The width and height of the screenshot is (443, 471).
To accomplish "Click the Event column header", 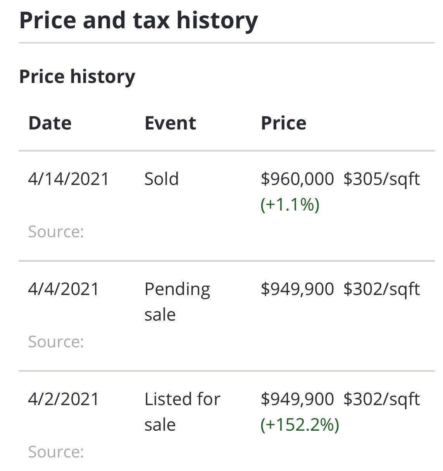I will pyautogui.click(x=170, y=123).
